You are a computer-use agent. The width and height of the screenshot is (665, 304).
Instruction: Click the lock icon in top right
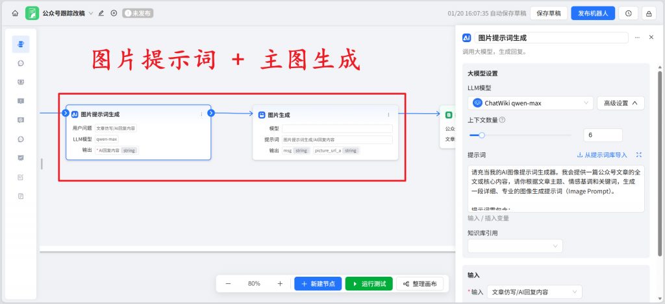(x=649, y=13)
